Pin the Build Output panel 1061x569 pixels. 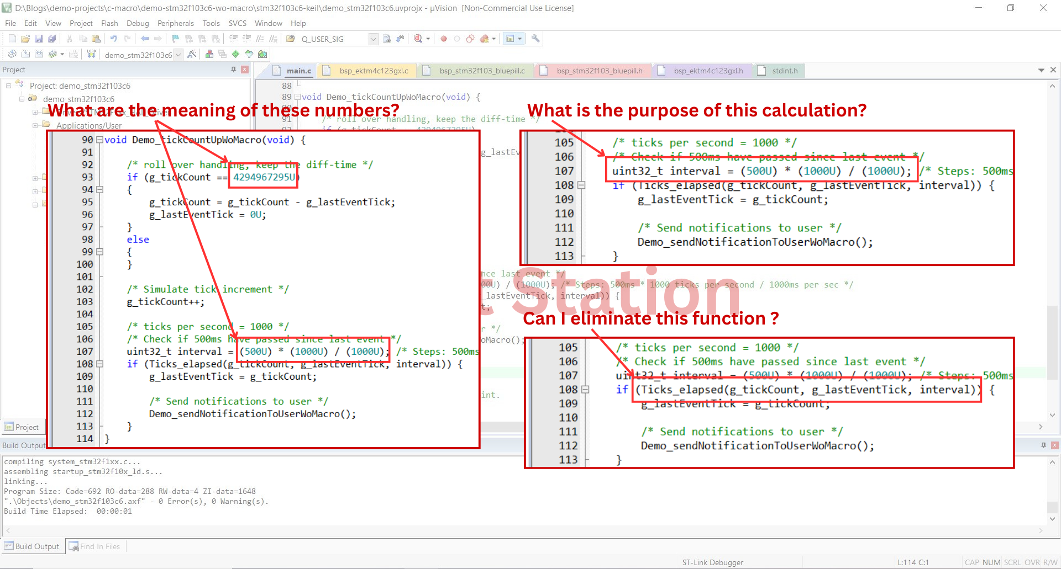coord(1043,445)
